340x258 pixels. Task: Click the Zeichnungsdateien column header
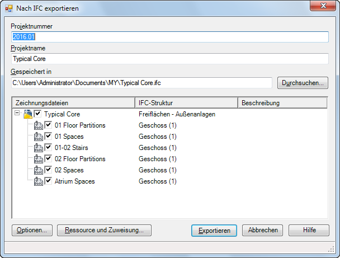click(x=73, y=103)
